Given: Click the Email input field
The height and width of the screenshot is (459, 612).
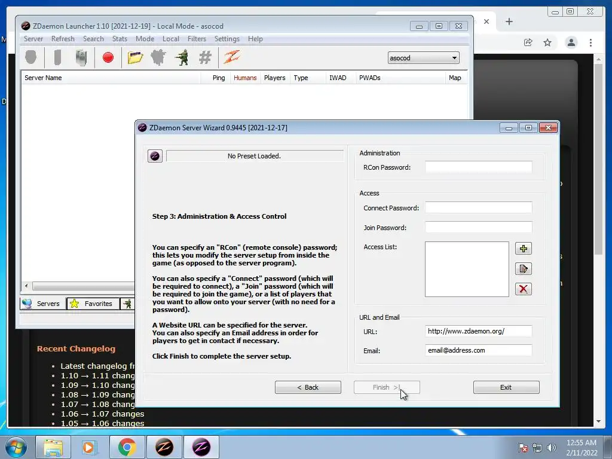Looking at the screenshot, I should (479, 350).
